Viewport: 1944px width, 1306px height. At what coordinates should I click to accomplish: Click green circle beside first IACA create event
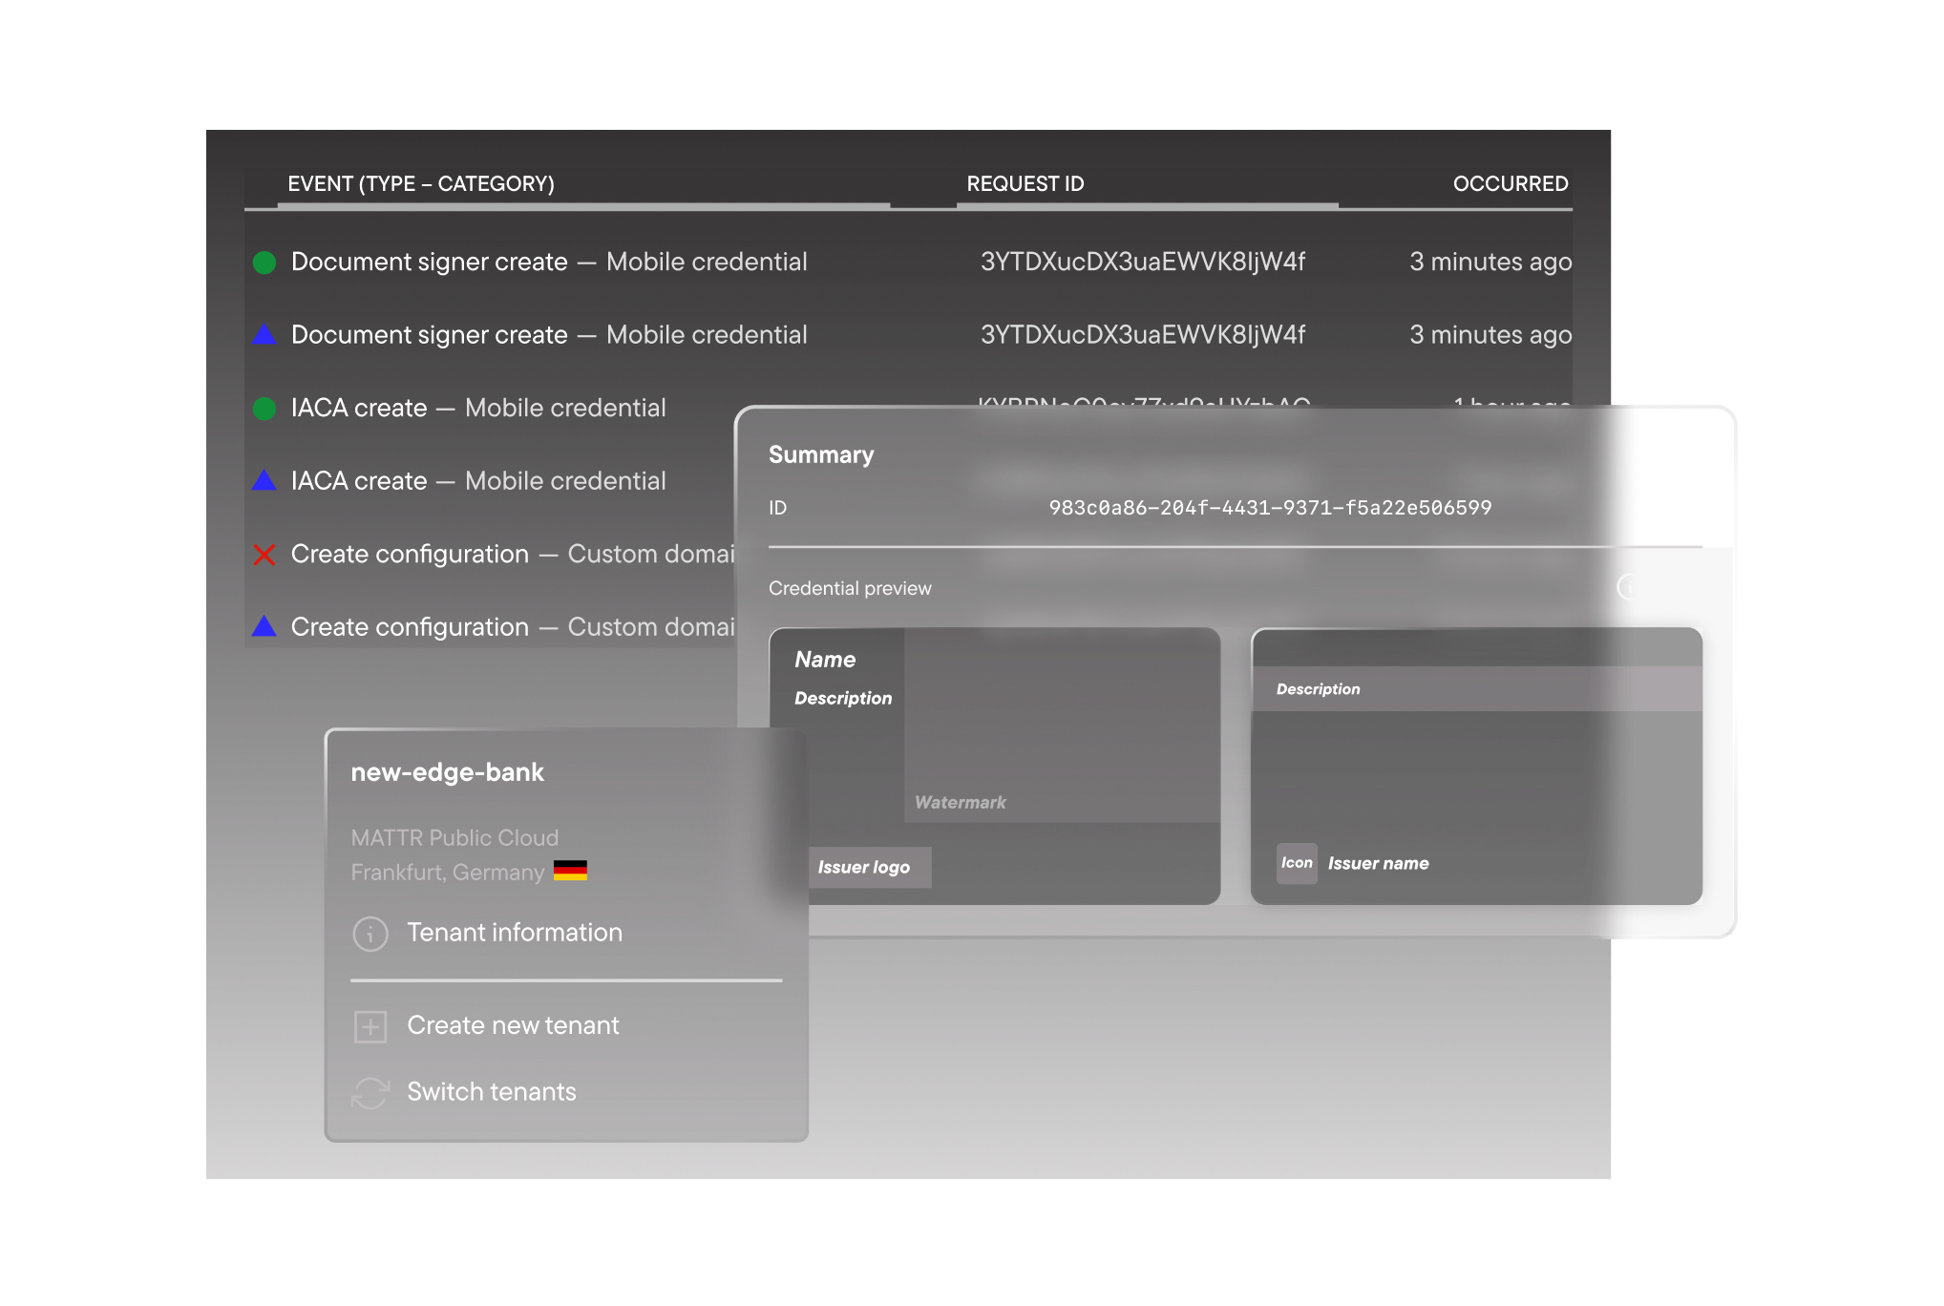click(x=264, y=409)
